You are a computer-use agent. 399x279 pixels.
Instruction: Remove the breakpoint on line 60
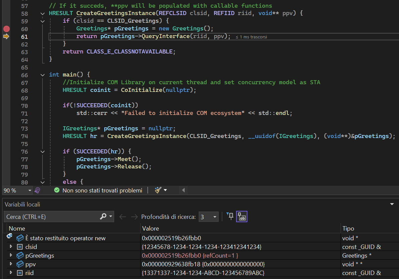coord(6,29)
